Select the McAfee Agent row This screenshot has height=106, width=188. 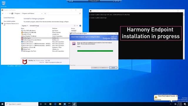45,38
